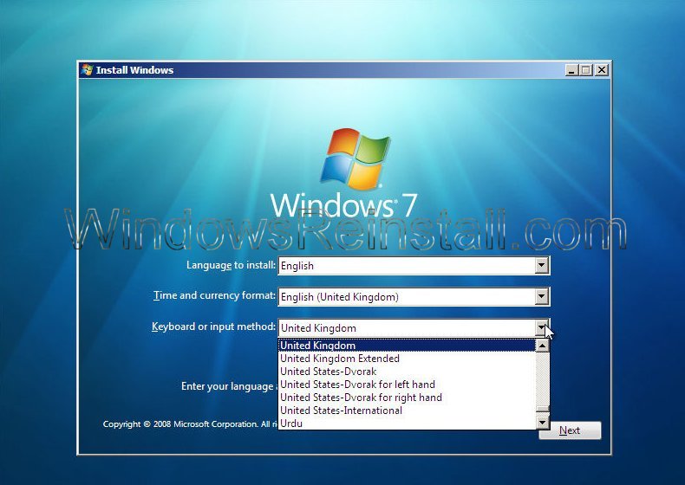The height and width of the screenshot is (485, 685).
Task: Click the keyboard list scrollbar thumb
Action: point(543,411)
